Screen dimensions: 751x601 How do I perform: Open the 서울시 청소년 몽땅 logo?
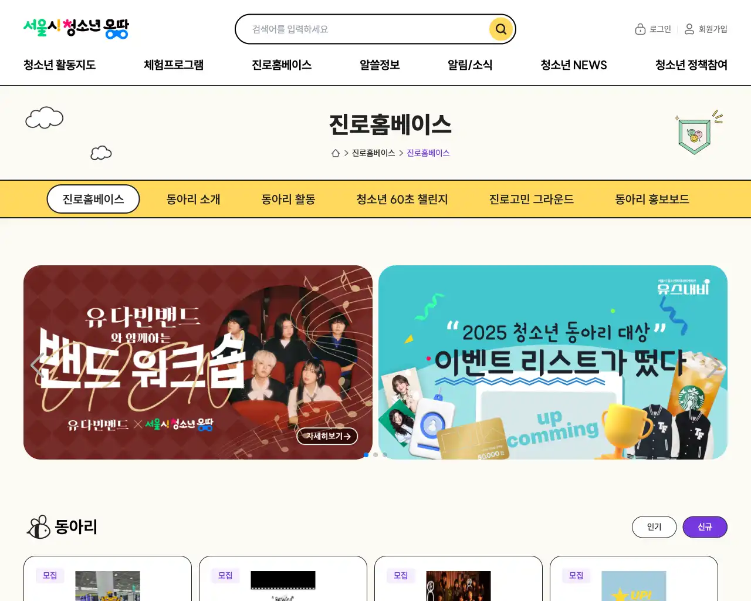(x=76, y=28)
